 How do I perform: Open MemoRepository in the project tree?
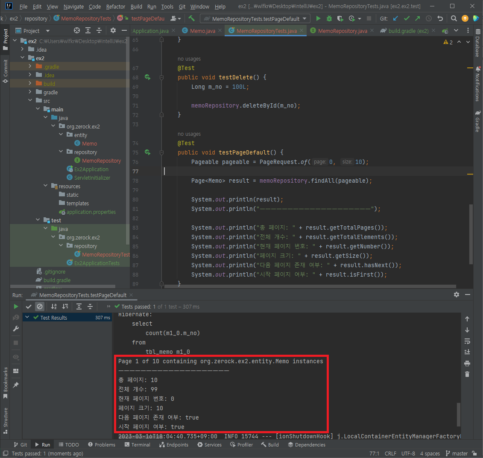[101, 160]
